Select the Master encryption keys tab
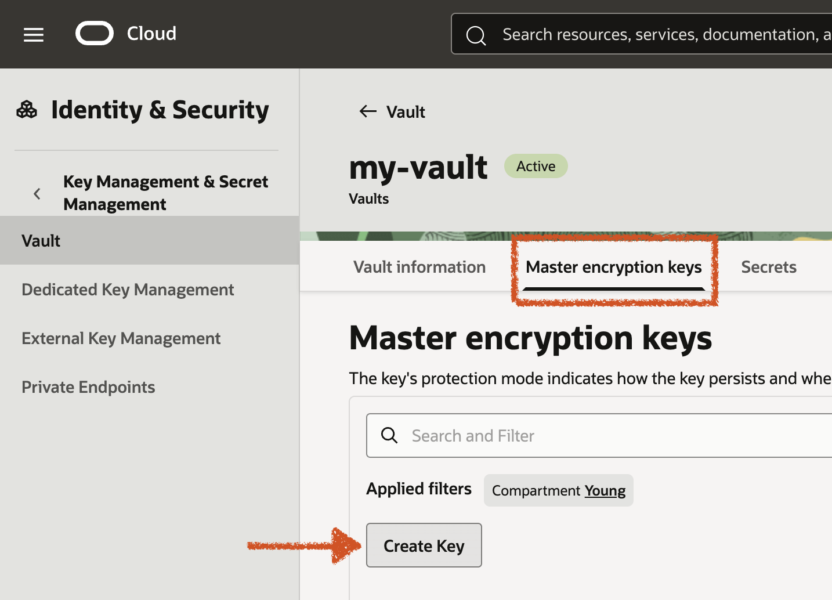Viewport: 832px width, 600px height. point(614,268)
